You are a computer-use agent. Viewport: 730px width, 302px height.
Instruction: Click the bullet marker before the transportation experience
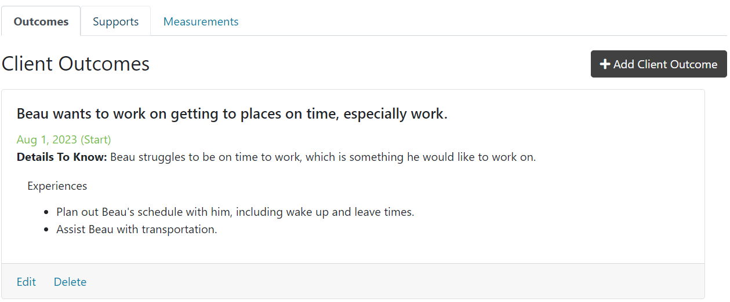(x=46, y=230)
